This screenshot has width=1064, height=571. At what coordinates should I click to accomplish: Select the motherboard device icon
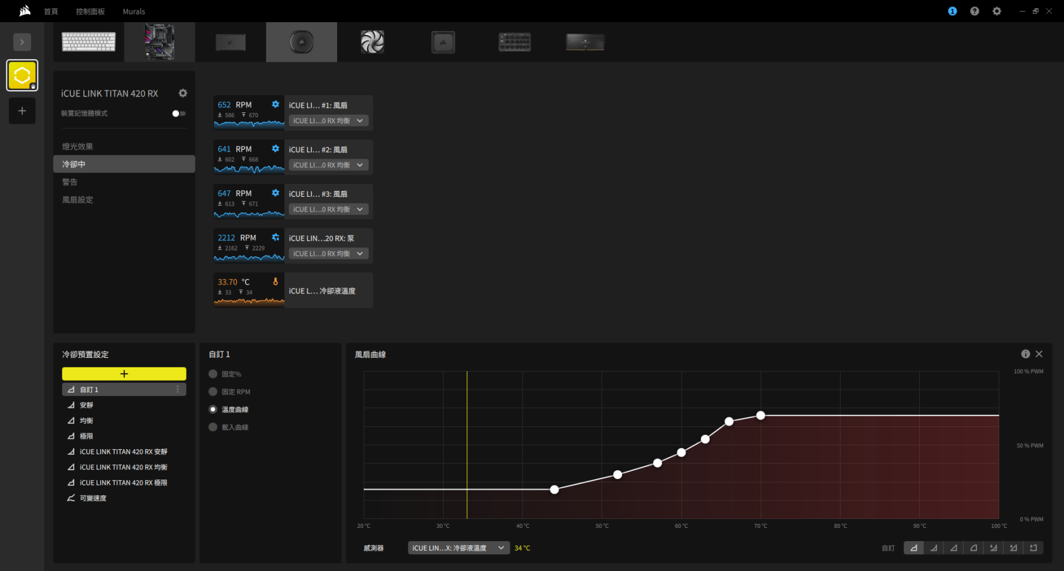click(x=159, y=42)
